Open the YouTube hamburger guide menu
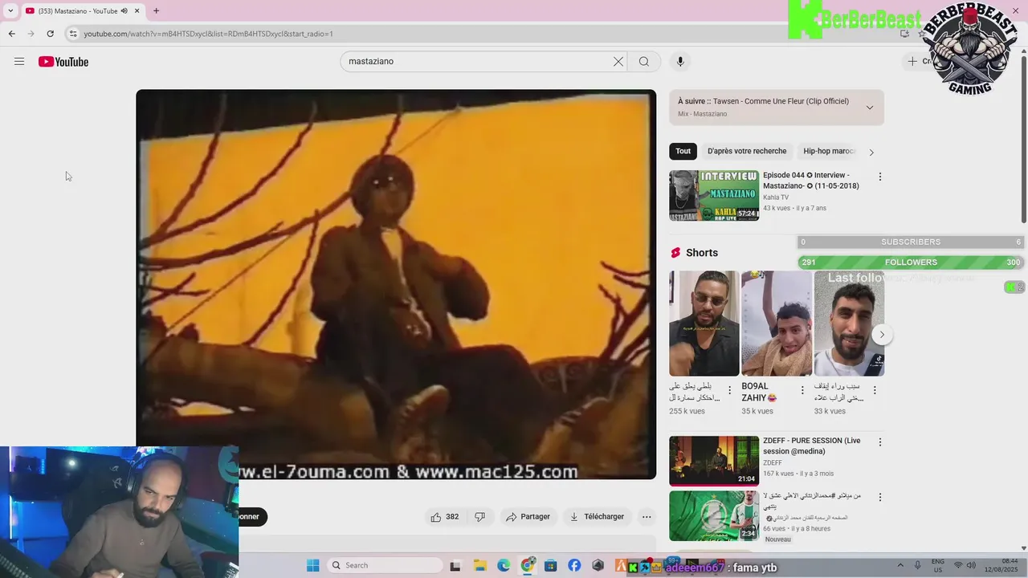The image size is (1028, 578). 19,62
